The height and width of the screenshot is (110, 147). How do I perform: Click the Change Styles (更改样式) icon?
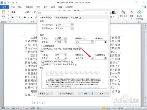point(123,12)
